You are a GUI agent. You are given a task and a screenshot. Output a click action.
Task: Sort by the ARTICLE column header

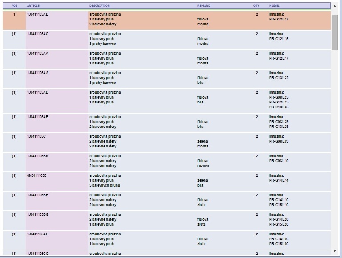click(x=33, y=6)
